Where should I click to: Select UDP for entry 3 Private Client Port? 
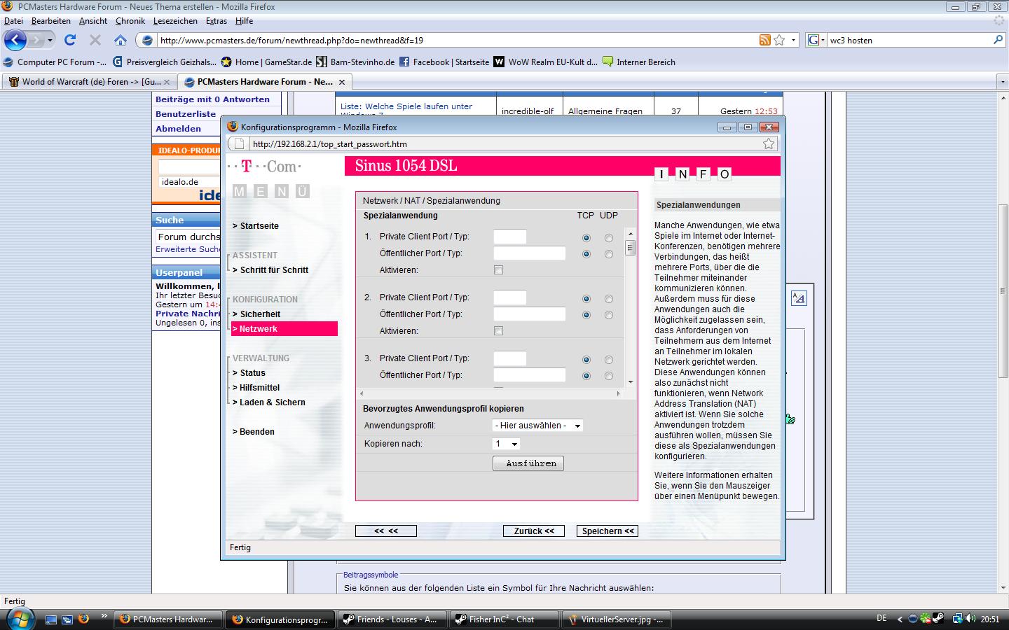coord(609,360)
